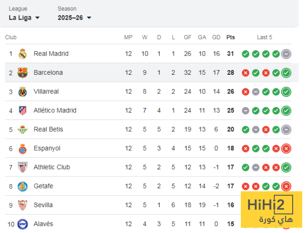The height and width of the screenshot is (233, 307).
Task: Click the Athletic Club crest
Action: (x=23, y=167)
